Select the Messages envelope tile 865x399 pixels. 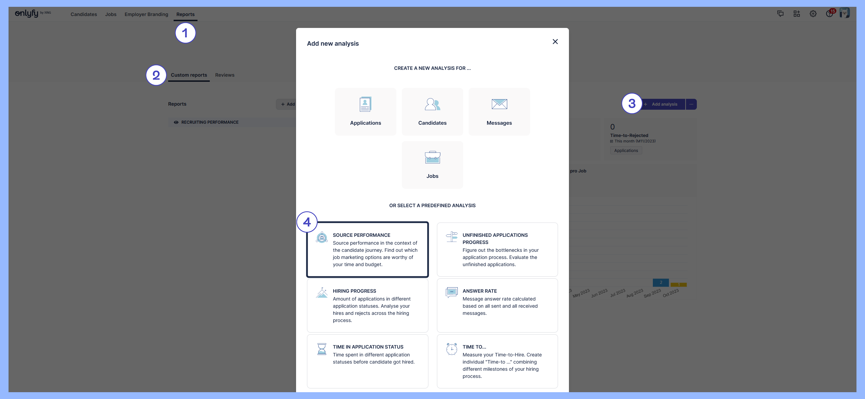click(x=499, y=112)
